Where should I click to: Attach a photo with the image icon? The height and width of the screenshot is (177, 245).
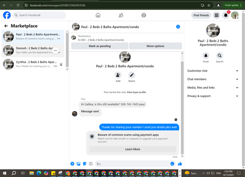(x=78, y=164)
